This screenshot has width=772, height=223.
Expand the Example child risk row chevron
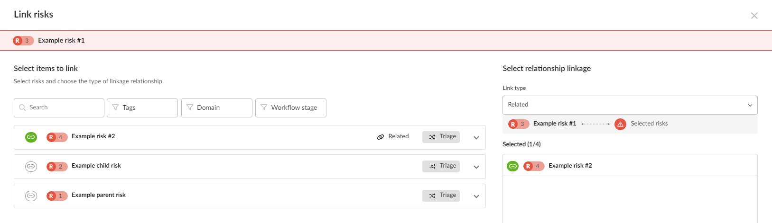click(476, 167)
